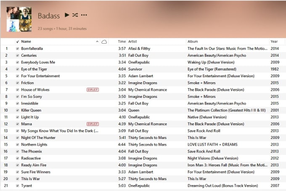
Task: Click the checkmark column header
Action: tap(17, 42)
